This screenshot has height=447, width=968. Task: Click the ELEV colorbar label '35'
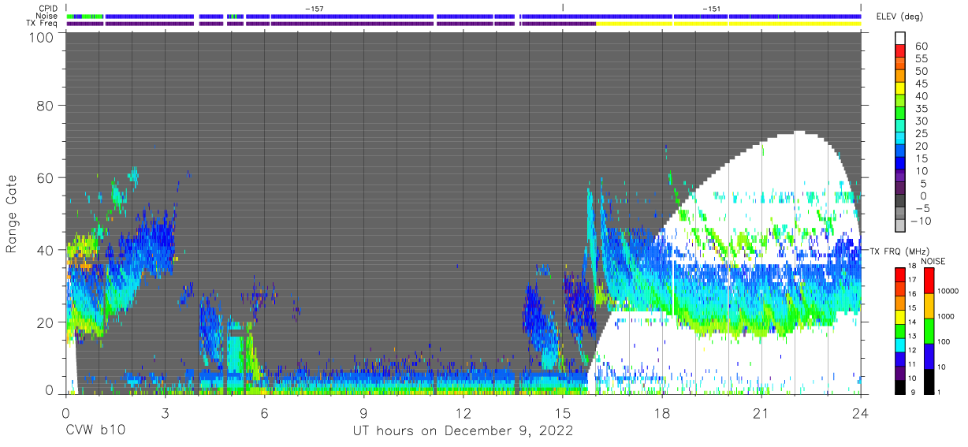coord(921,109)
